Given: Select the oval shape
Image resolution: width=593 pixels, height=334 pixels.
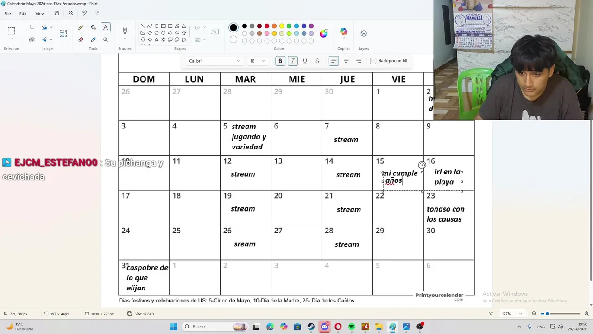Looking at the screenshot, I should [x=157, y=26].
